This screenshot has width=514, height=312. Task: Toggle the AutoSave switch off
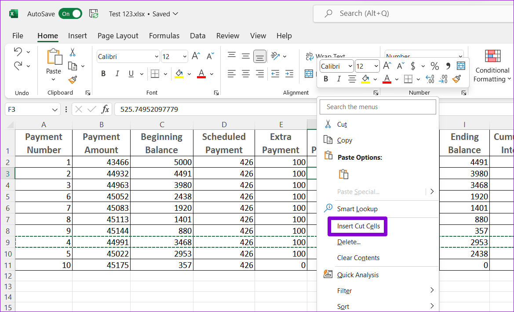pyautogui.click(x=70, y=14)
